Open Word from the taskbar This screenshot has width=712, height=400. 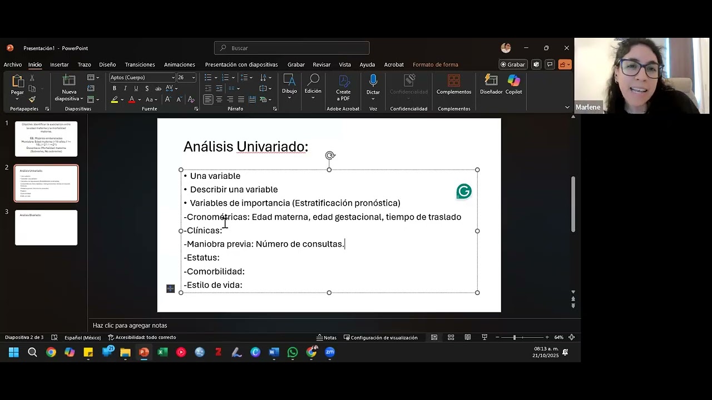pyautogui.click(x=274, y=352)
